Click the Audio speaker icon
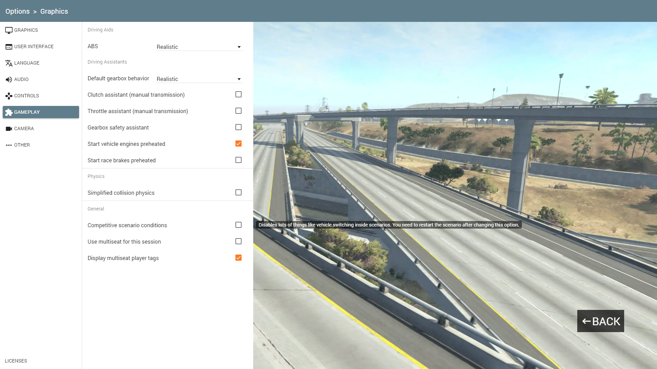The height and width of the screenshot is (369, 657). click(9, 80)
